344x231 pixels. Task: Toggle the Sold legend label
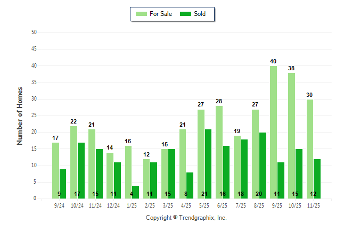click(x=201, y=14)
